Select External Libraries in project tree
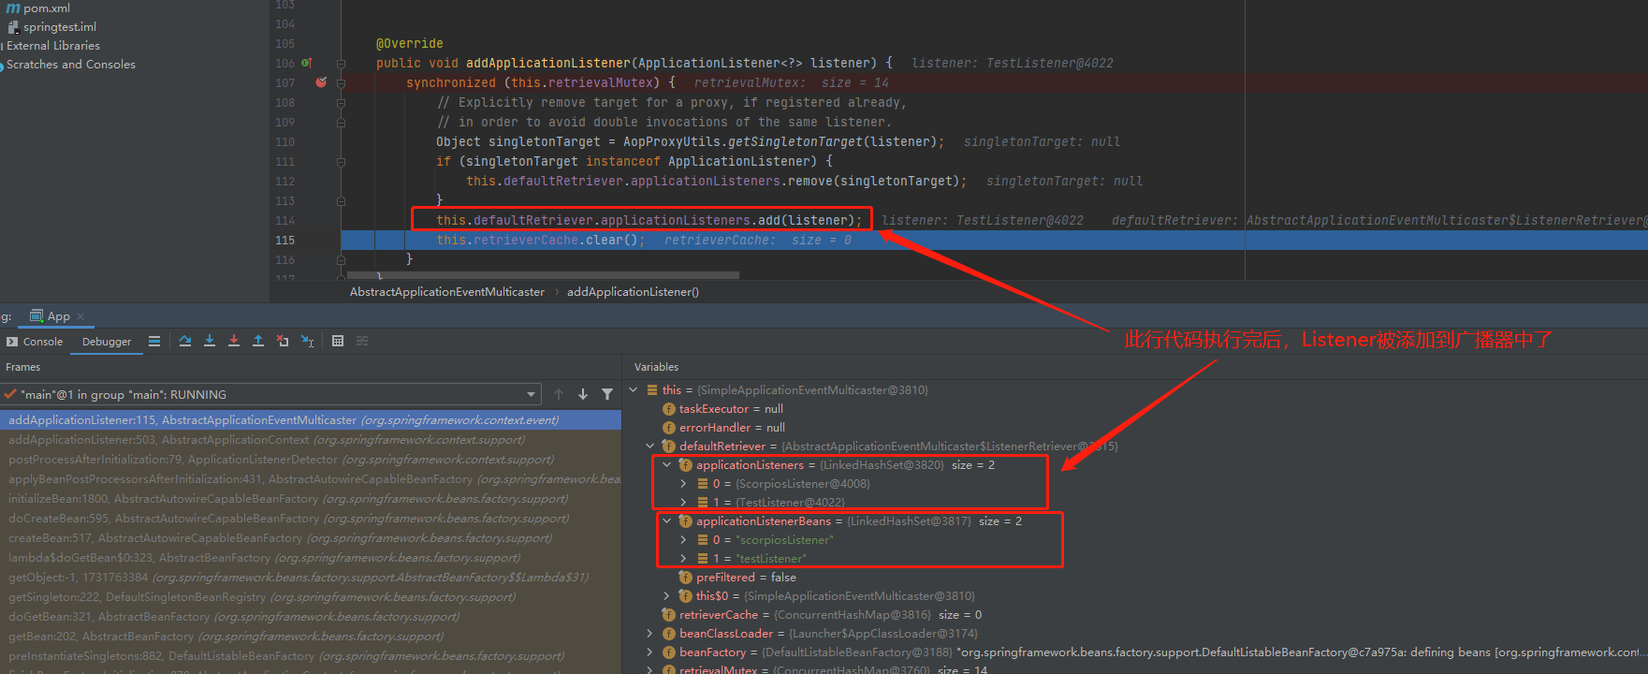 pos(53,46)
